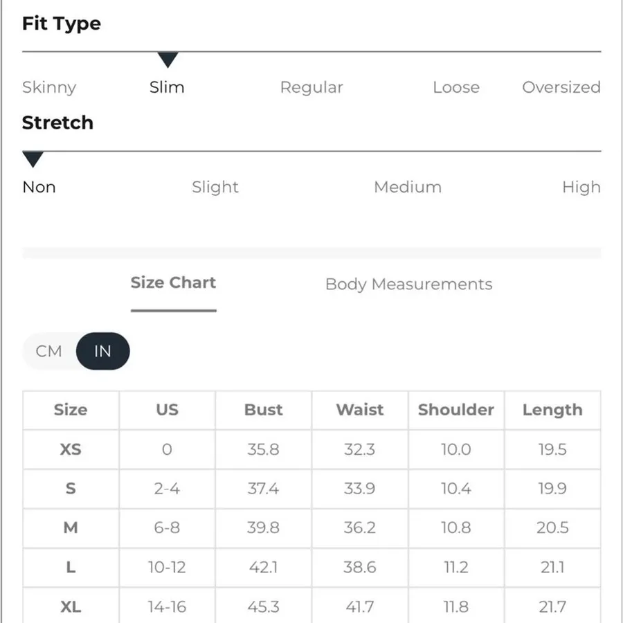Click the Oversized fit label
Screen dimensions: 623x623
click(561, 87)
